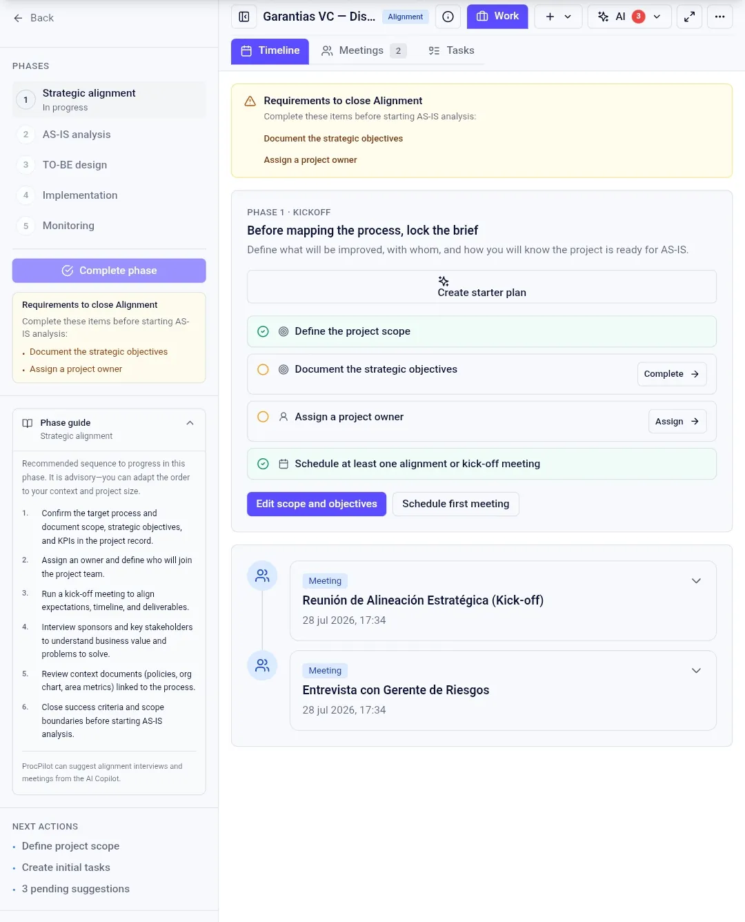The width and height of the screenshot is (745, 922).
Task: Open the Meetings tab
Action: click(364, 51)
